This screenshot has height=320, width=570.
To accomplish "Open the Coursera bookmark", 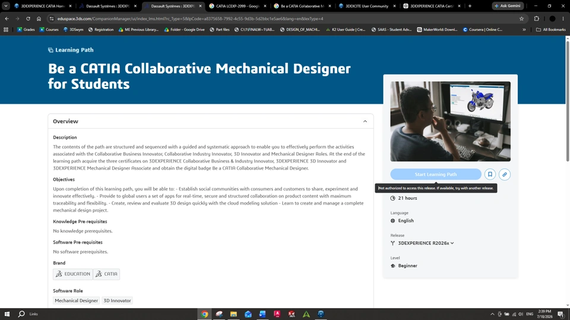I will click(482, 30).
